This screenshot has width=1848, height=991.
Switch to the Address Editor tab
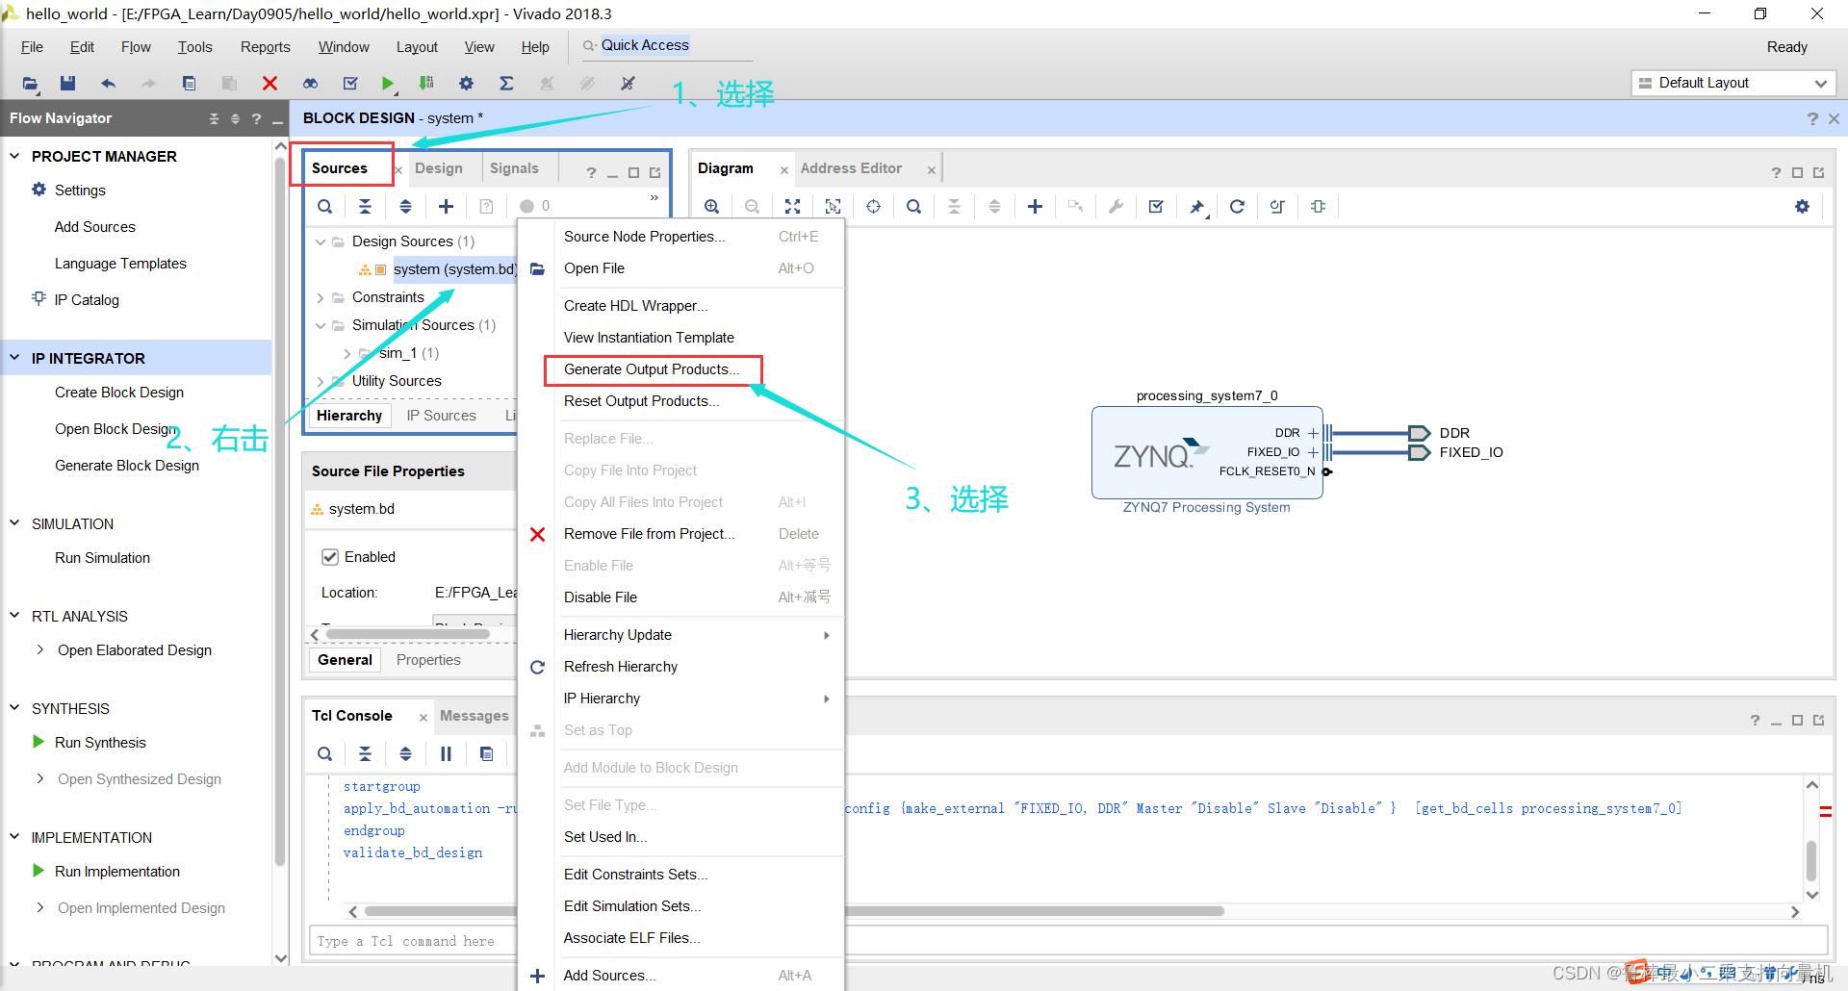click(851, 168)
